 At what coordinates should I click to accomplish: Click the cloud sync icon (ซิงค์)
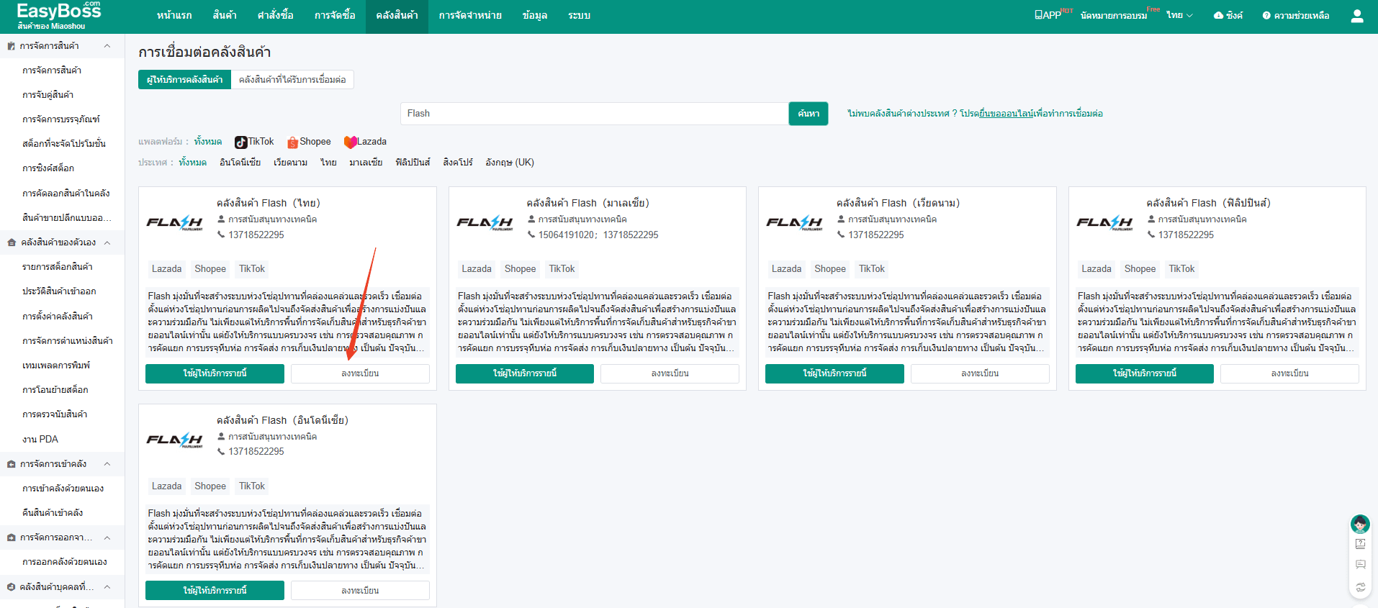[x=1218, y=15]
